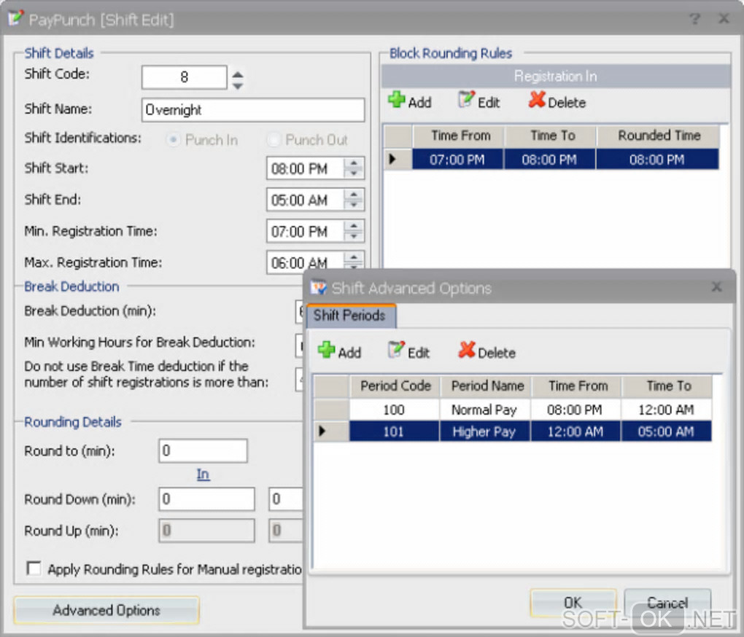Add a new shift period
This screenshot has height=637, width=744.
(339, 352)
